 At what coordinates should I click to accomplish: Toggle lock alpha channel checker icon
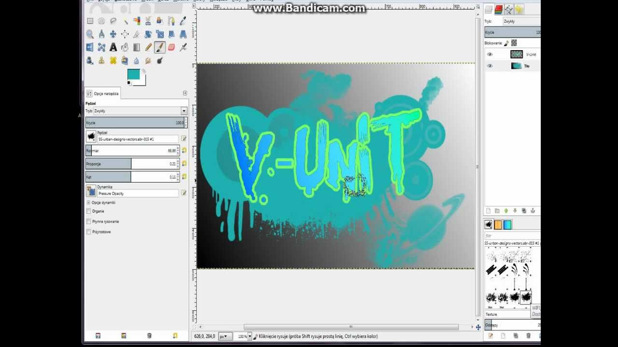point(514,43)
